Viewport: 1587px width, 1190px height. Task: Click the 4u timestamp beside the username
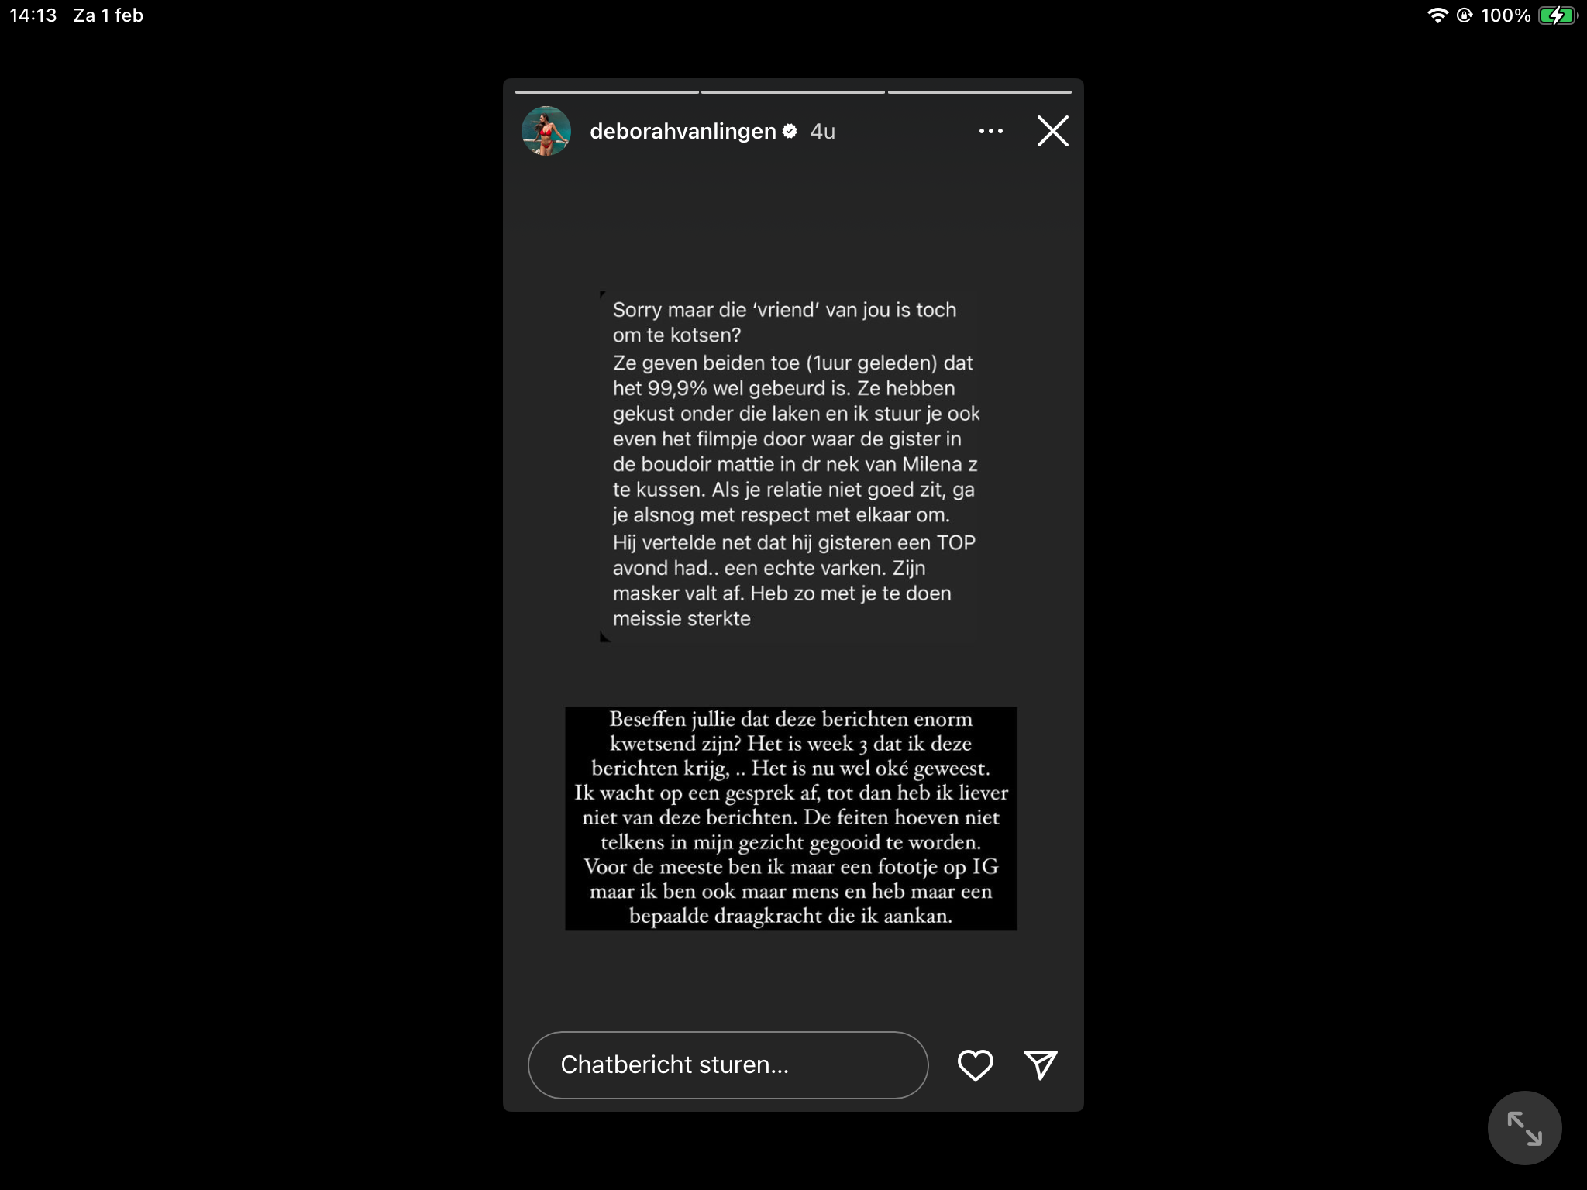coord(823,131)
